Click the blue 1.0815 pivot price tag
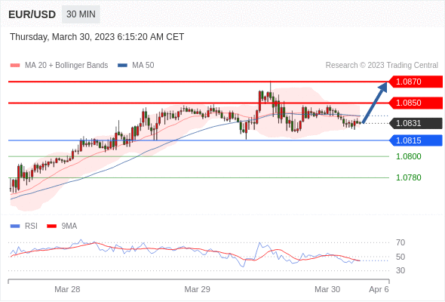The height and width of the screenshot is (302, 445). coord(416,140)
